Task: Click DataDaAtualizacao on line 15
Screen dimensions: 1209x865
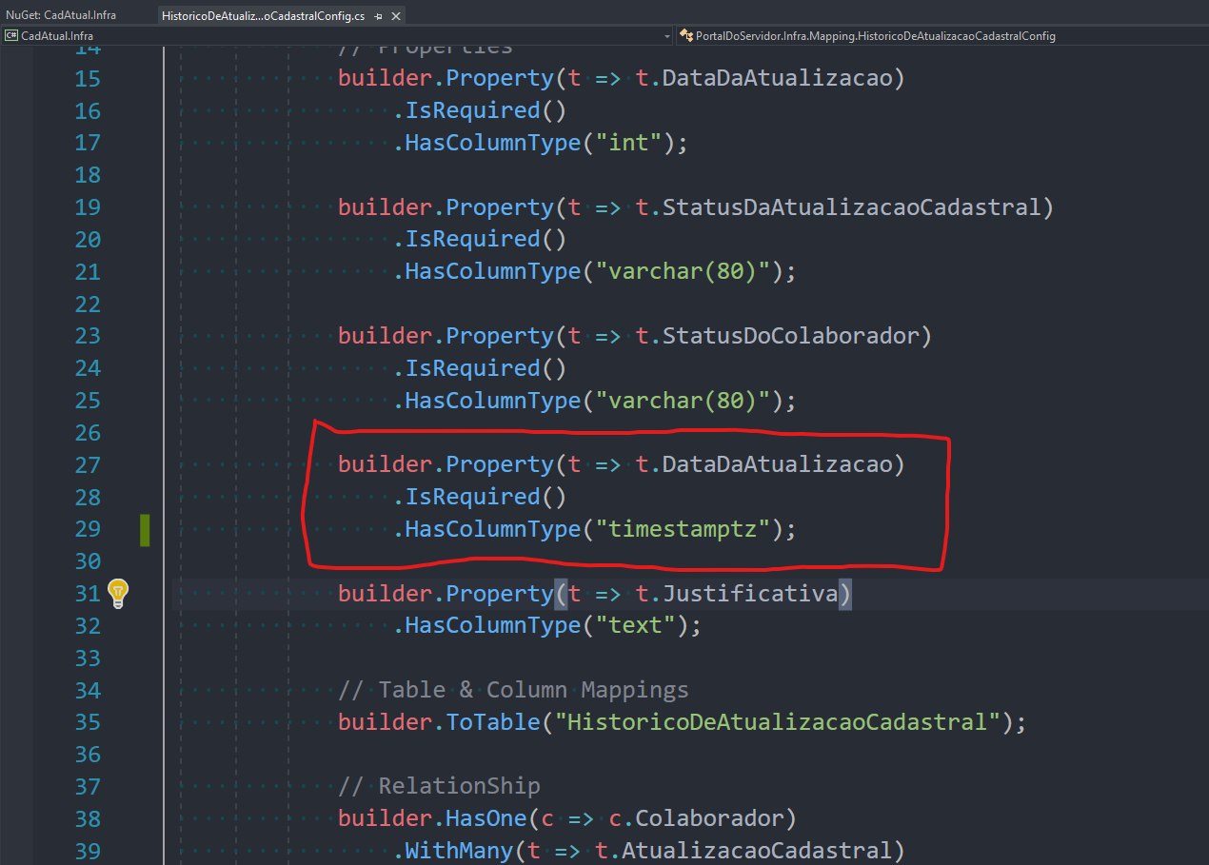Action: click(778, 78)
